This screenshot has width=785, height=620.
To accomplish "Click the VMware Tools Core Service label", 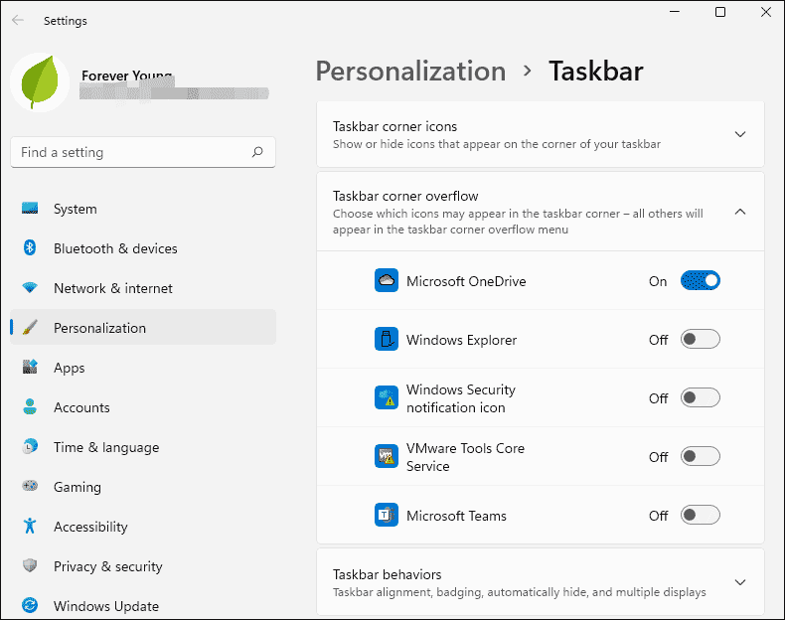I will pyautogui.click(x=465, y=456).
